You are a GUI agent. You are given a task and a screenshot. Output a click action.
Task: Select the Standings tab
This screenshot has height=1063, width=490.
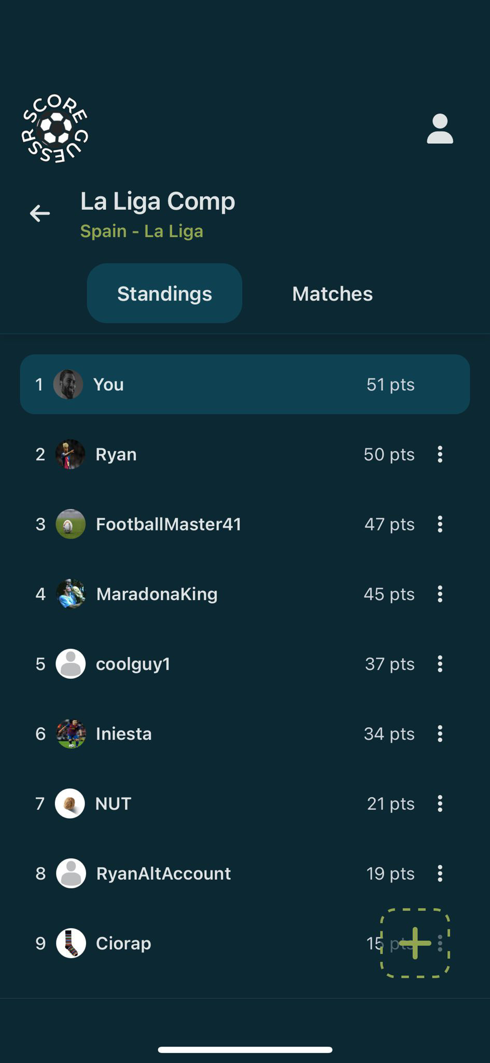coord(164,294)
